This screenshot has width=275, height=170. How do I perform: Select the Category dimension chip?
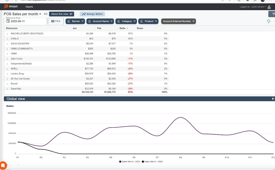coord(126,21)
